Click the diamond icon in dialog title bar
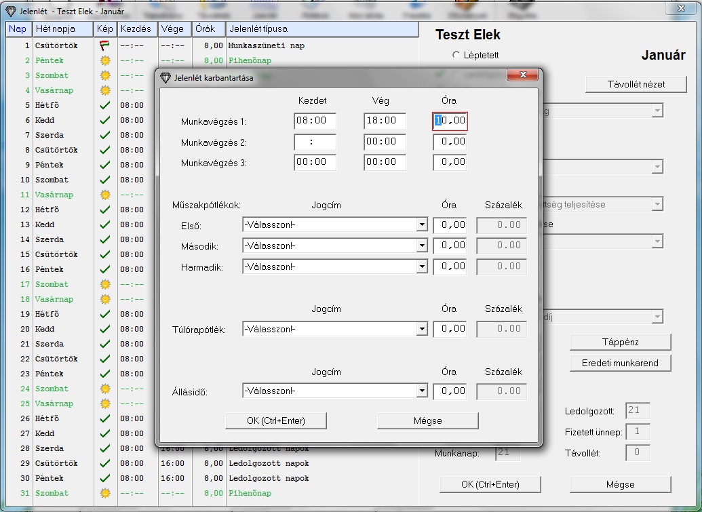 click(x=165, y=77)
